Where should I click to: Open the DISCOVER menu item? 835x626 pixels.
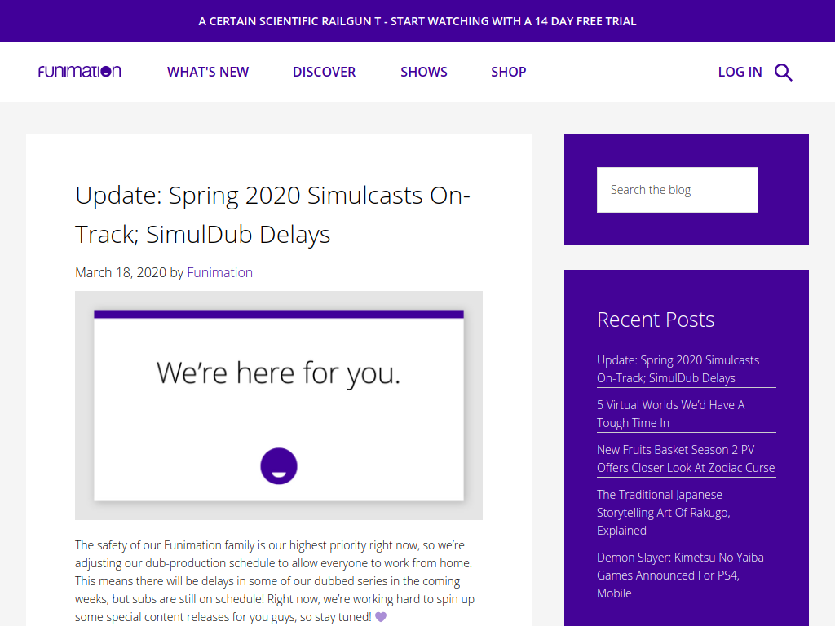pos(324,72)
